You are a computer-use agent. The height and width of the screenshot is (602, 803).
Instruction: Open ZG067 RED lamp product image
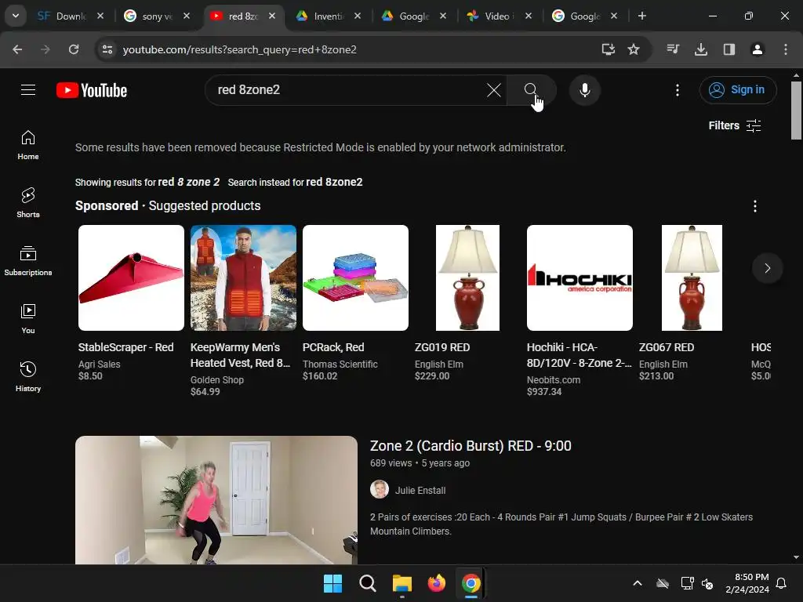pyautogui.click(x=692, y=278)
